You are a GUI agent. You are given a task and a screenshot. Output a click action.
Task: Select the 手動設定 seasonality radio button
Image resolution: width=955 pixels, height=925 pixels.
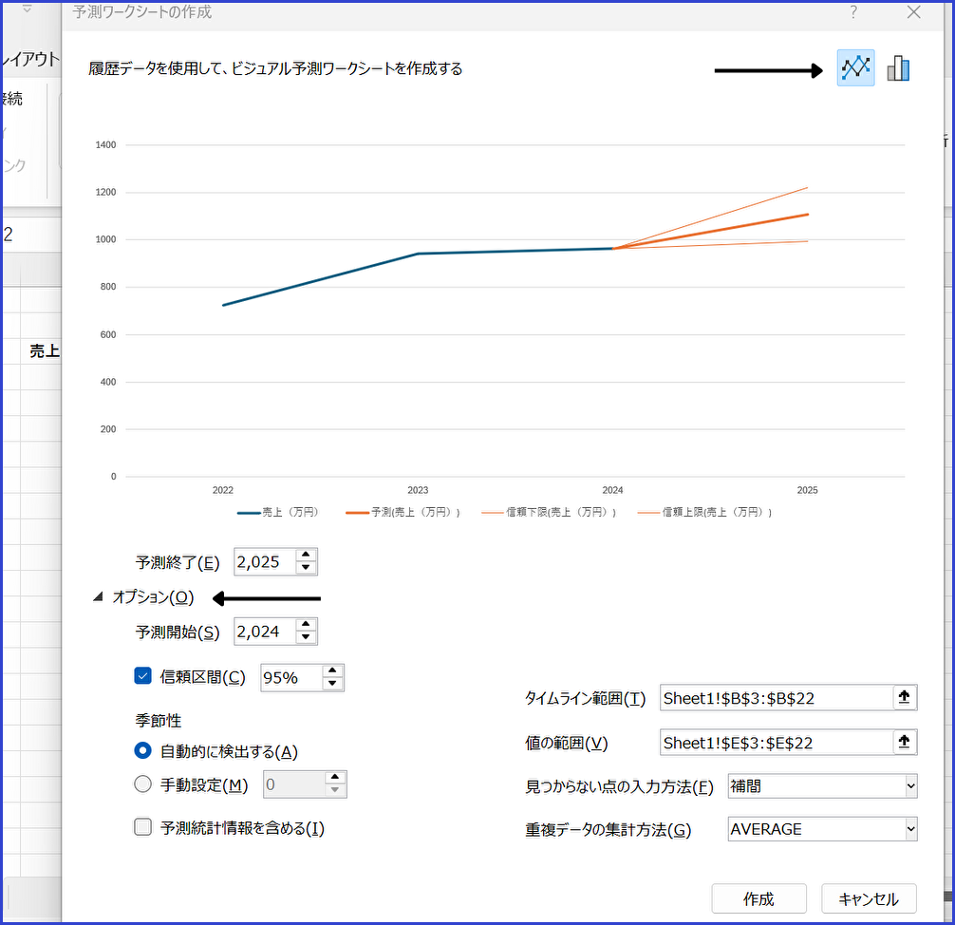[143, 784]
